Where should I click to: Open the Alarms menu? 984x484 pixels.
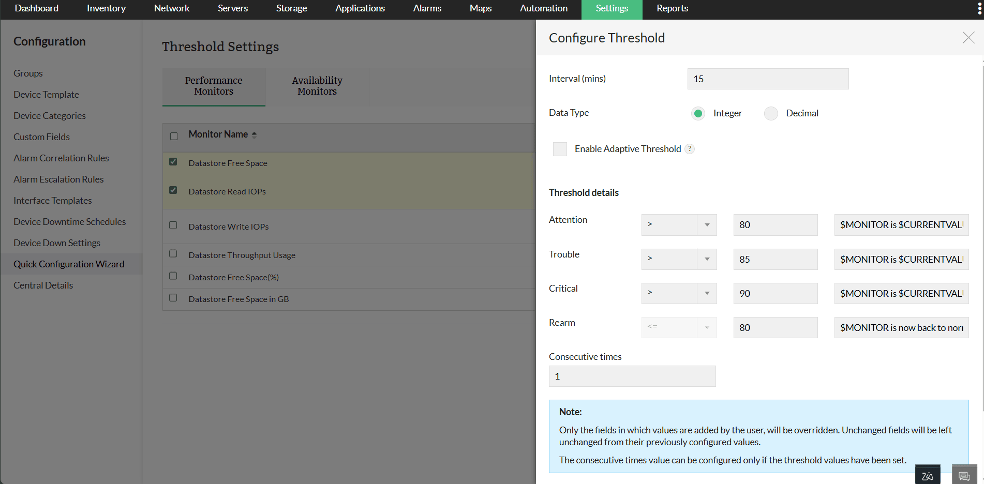pos(426,8)
